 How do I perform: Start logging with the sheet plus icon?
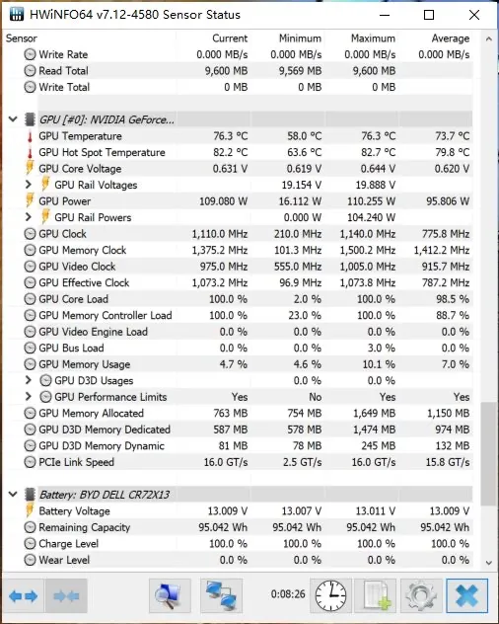click(x=376, y=595)
